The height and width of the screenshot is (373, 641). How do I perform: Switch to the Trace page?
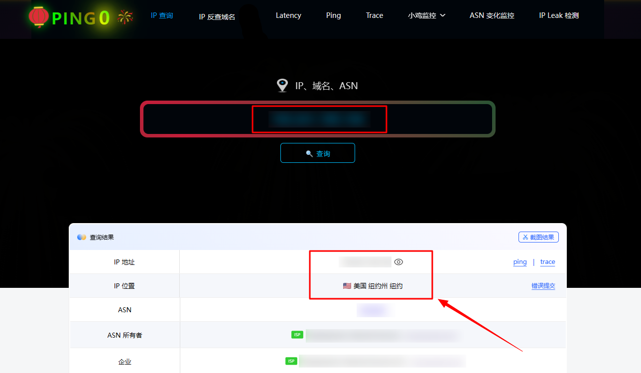click(375, 15)
